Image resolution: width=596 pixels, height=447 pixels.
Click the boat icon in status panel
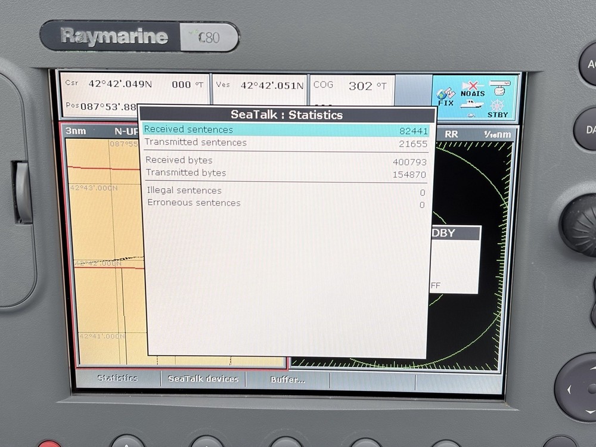click(471, 105)
